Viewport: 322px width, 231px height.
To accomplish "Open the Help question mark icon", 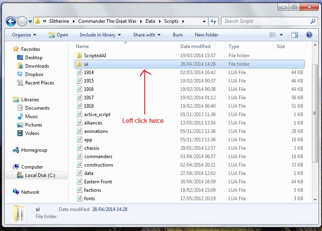I will [x=309, y=35].
